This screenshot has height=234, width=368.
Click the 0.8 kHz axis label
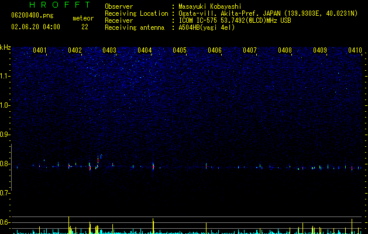tap(5, 164)
